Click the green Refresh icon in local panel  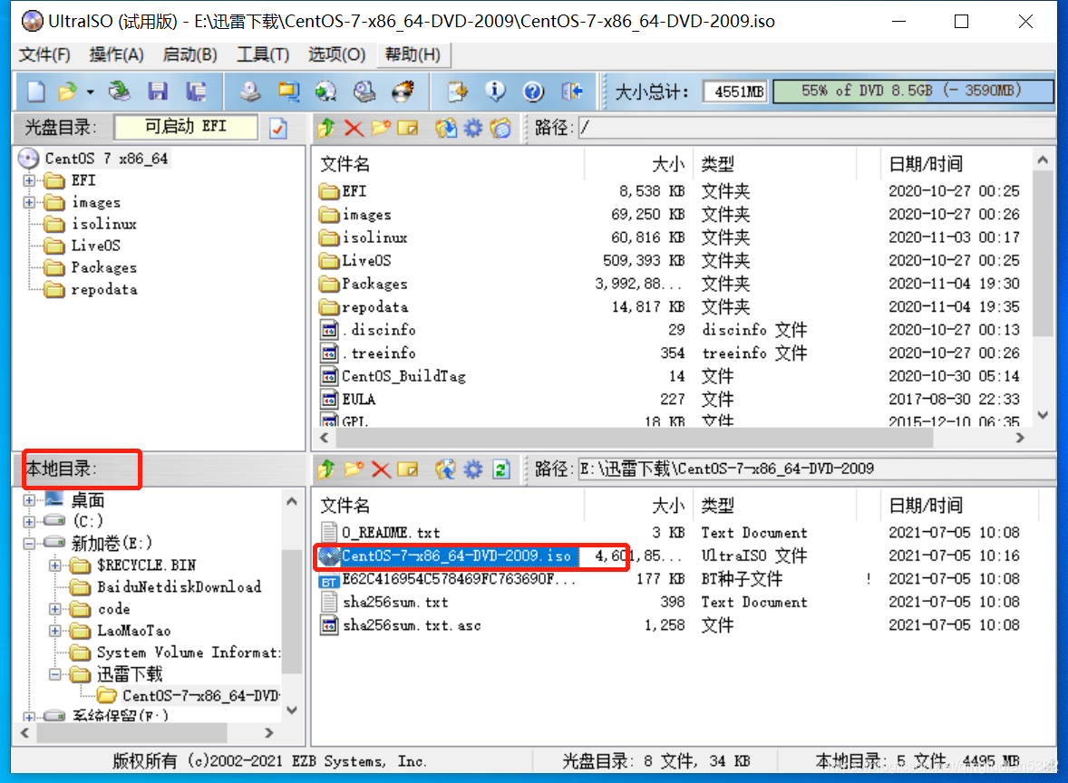click(x=501, y=469)
